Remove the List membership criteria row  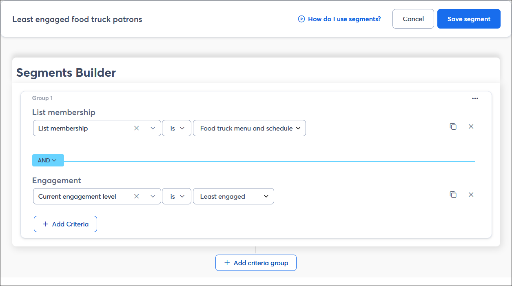(471, 126)
